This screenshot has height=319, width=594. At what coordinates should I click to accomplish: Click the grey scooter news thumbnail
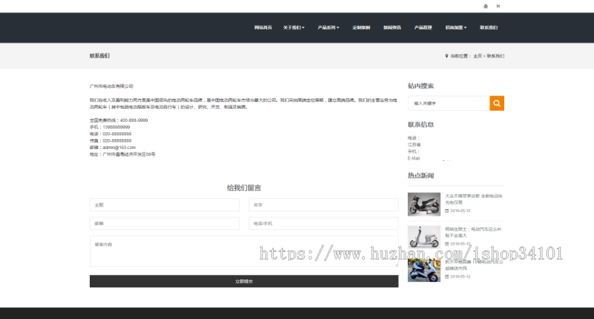424,204
